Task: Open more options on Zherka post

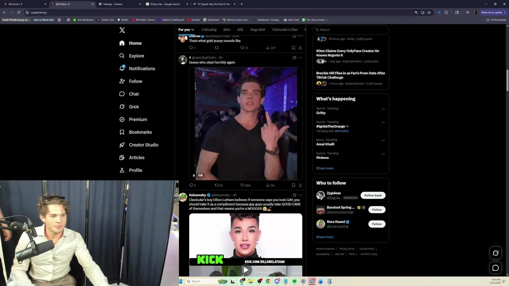Action: coord(300,36)
